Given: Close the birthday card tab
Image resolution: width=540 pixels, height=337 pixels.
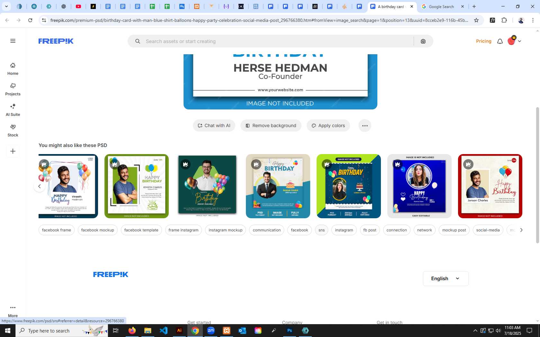Looking at the screenshot, I should click(412, 6).
